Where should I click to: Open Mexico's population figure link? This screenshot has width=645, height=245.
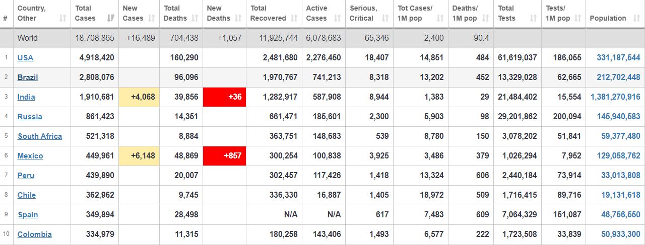tap(617, 156)
